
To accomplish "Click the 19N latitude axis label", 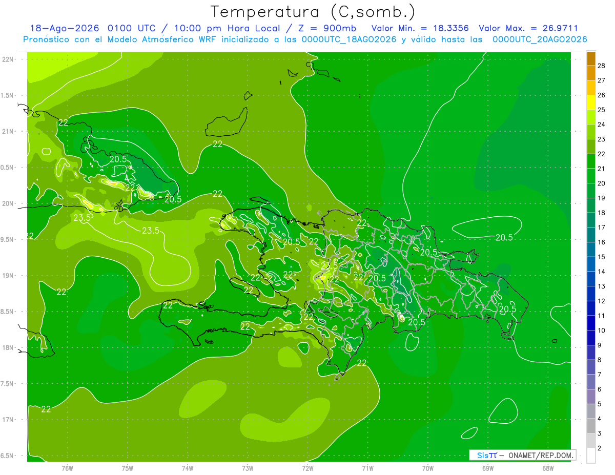I will pos(8,276).
